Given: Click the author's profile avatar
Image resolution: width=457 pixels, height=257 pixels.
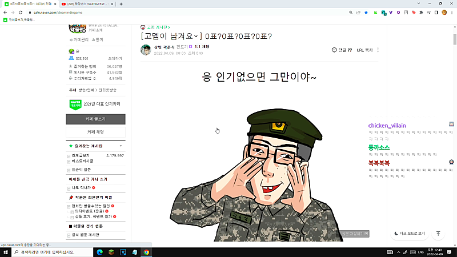Looking at the screenshot, I should 146,50.
